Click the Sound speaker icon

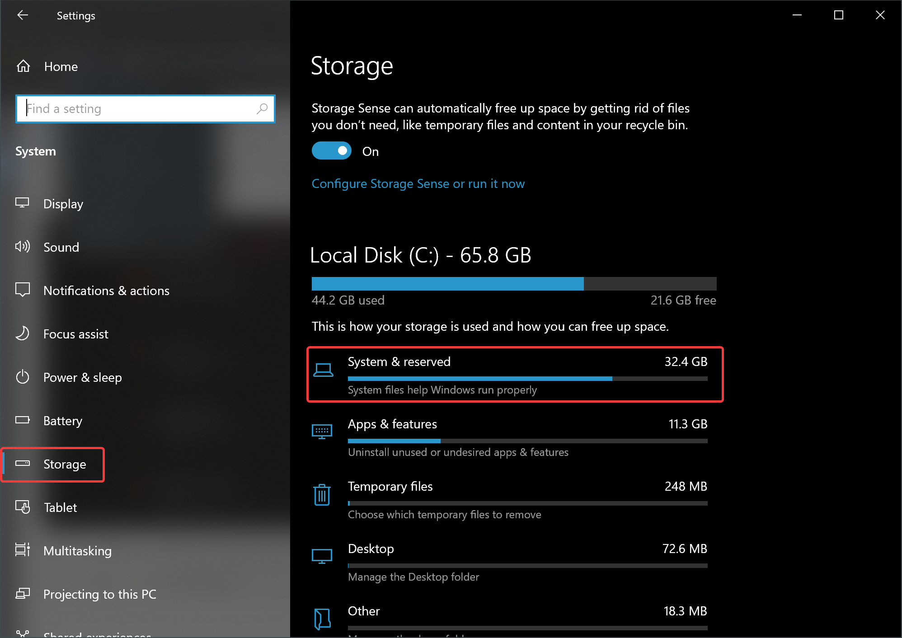click(x=23, y=247)
